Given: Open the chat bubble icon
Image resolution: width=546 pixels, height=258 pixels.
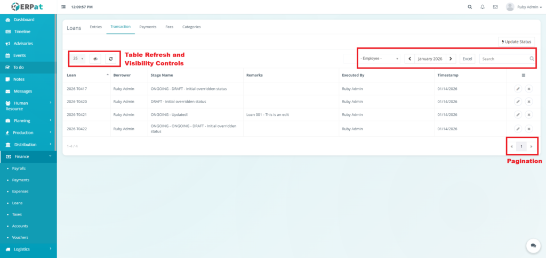Looking at the screenshot, I should pos(533,245).
